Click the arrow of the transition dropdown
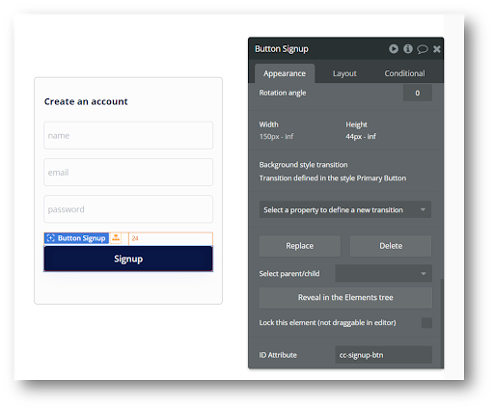 (423, 209)
